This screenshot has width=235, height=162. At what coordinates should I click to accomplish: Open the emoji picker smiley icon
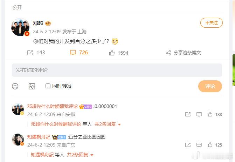click(15, 86)
